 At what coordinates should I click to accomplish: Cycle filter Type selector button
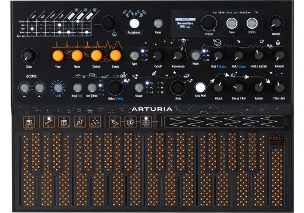pos(134,56)
